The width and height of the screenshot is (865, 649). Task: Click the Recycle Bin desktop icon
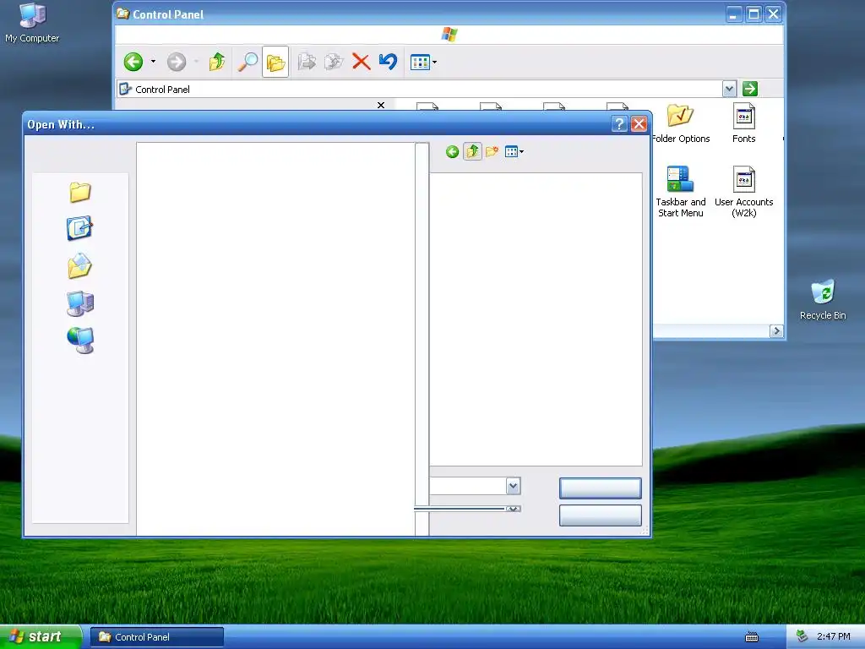[823, 300]
